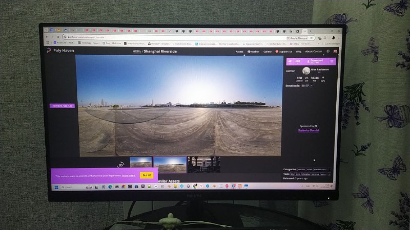Open the download options hamburger menu
The height and width of the screenshot is (230, 410).
[332, 61]
